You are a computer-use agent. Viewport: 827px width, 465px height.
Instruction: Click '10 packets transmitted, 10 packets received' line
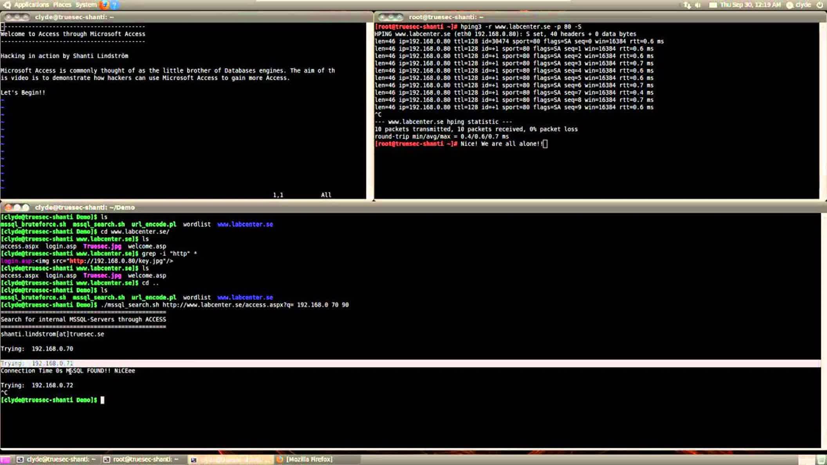pos(476,129)
